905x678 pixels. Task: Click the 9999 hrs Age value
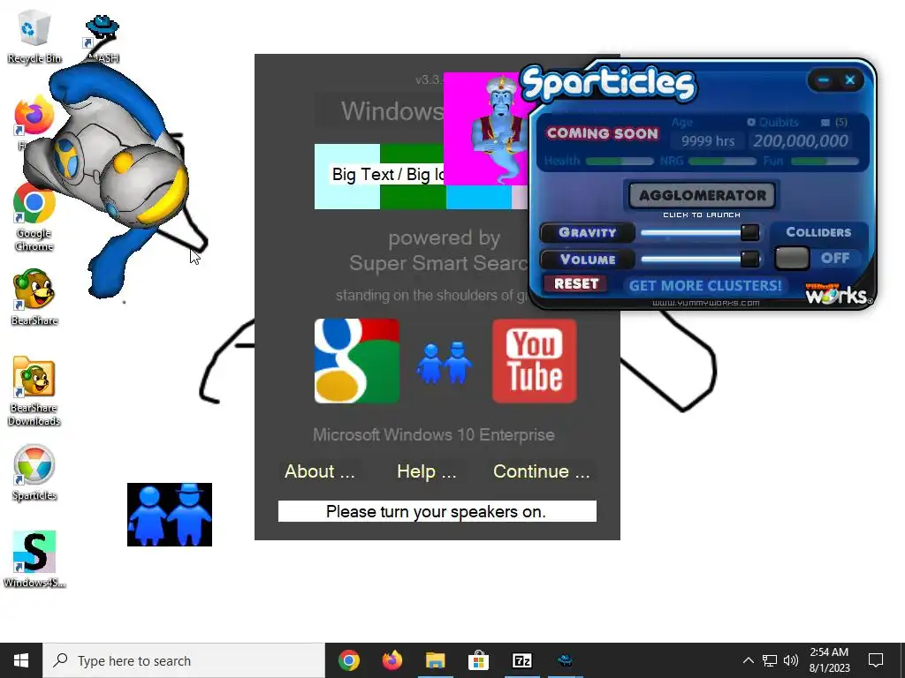click(x=708, y=140)
